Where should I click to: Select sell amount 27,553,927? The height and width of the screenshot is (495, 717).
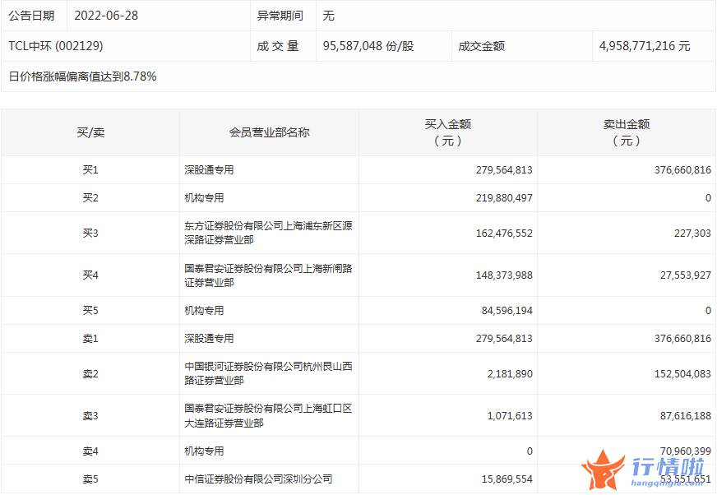point(686,275)
